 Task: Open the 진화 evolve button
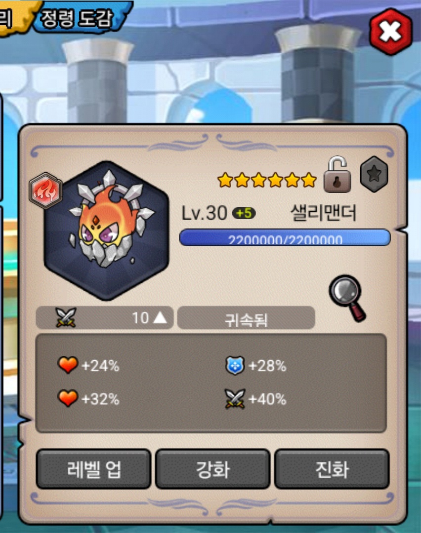(332, 469)
